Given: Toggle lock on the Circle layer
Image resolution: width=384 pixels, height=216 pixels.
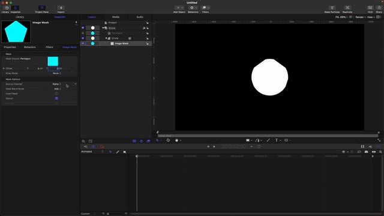Looking at the screenshot, I should [x=148, y=38].
